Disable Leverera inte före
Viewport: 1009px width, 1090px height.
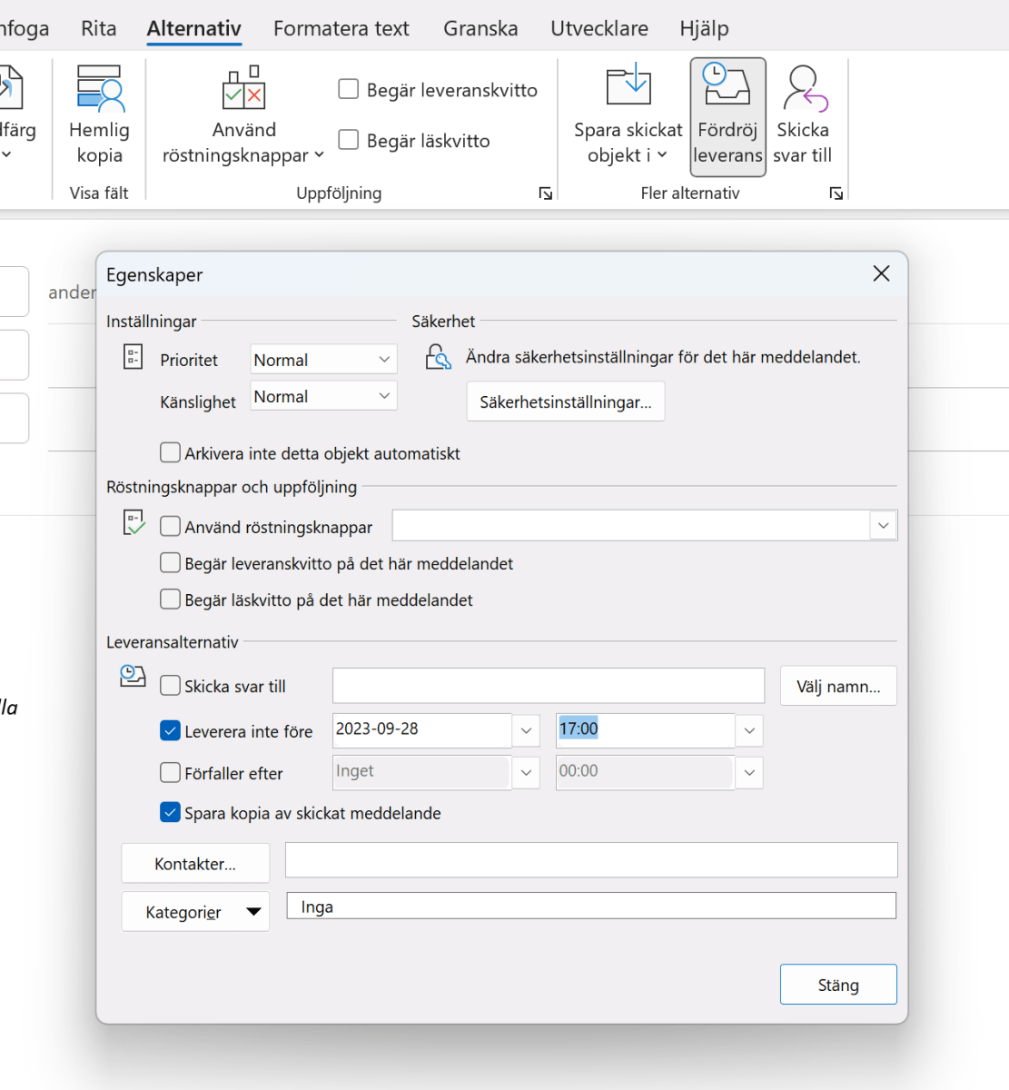pos(170,730)
